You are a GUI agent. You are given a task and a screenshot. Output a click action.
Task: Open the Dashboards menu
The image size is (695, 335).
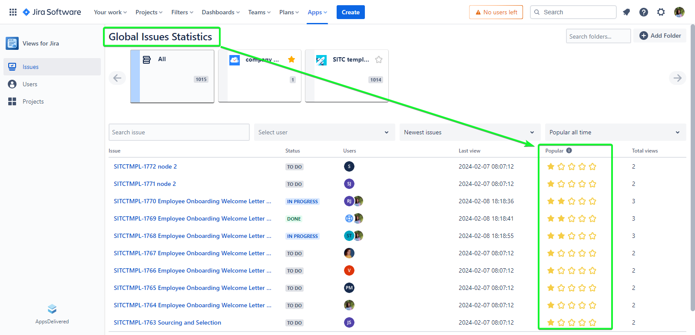pos(221,12)
